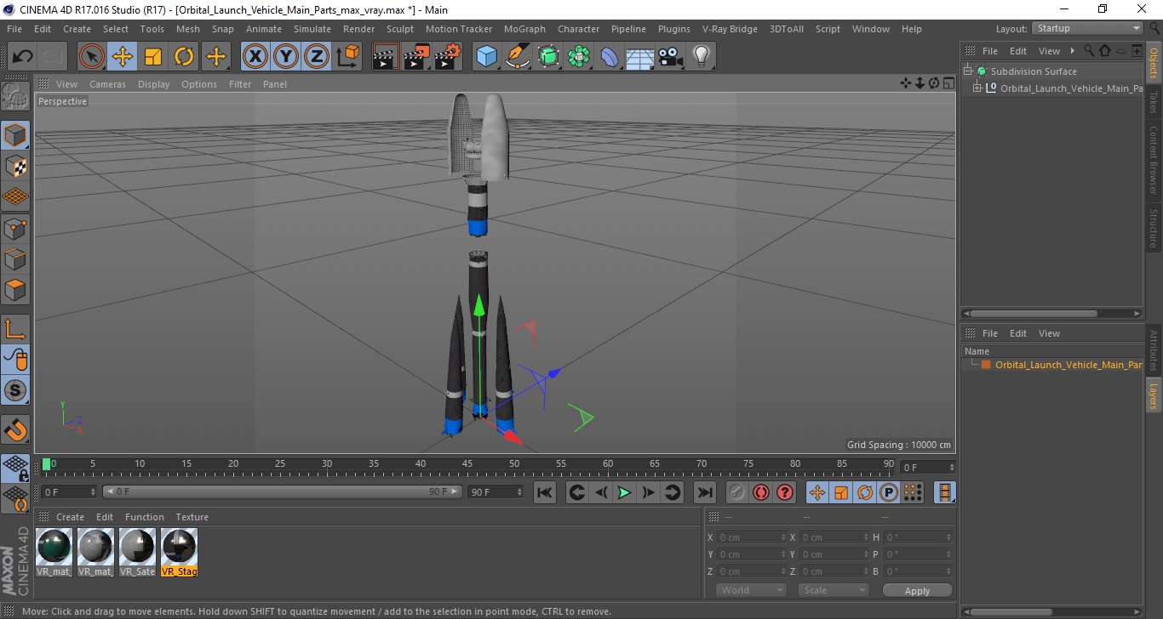Image resolution: width=1163 pixels, height=619 pixels.
Task: Switch to Texture mode
Action: (x=15, y=167)
